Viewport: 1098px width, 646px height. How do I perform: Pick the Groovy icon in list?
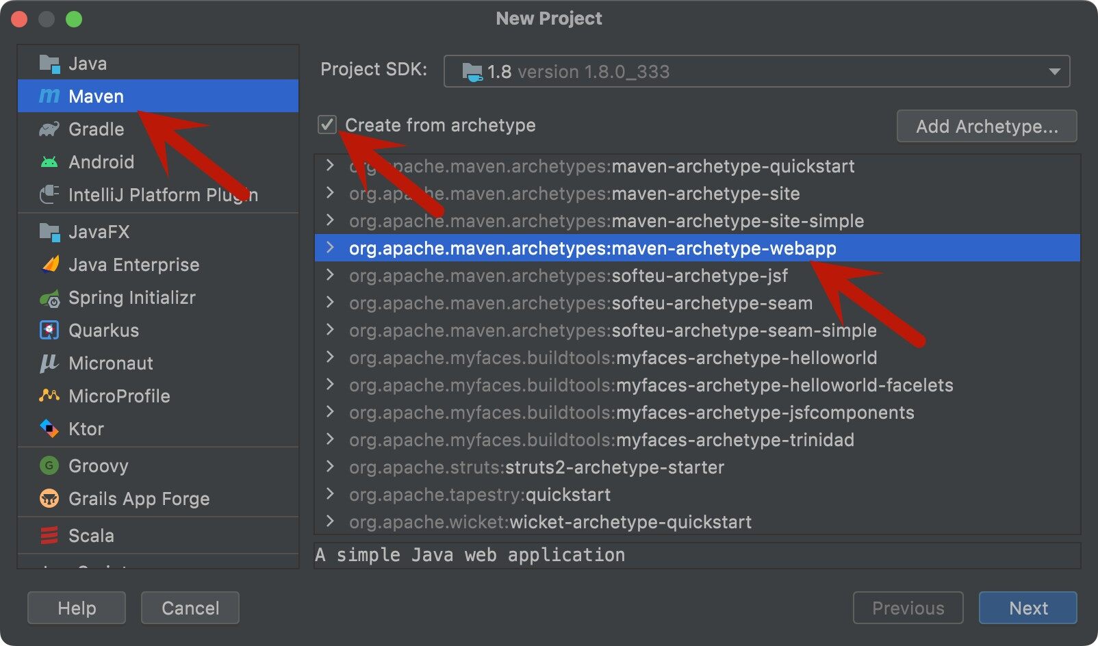(49, 466)
